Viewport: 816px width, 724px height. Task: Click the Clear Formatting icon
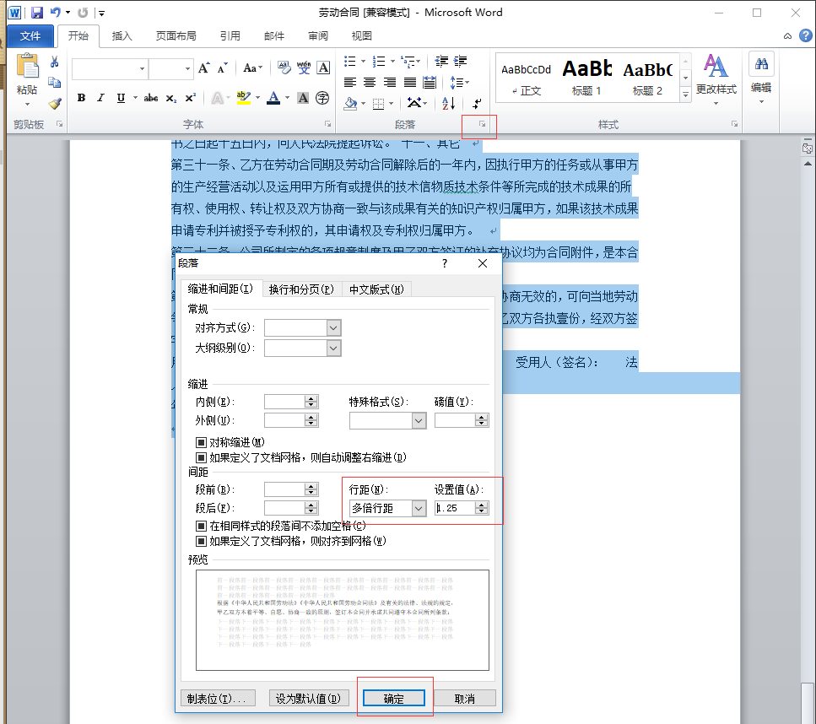coord(284,68)
